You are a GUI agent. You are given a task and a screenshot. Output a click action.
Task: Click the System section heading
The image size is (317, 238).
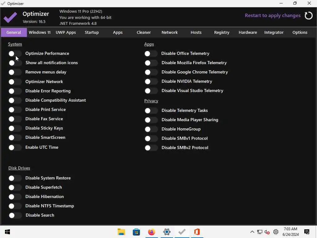pos(15,44)
